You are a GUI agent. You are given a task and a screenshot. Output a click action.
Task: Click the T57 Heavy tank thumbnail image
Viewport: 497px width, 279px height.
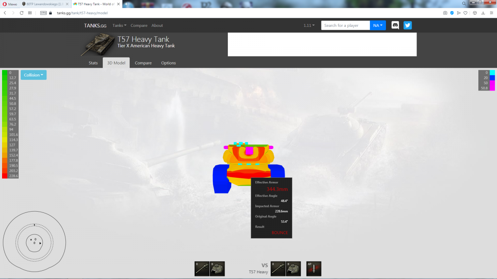(x=98, y=45)
